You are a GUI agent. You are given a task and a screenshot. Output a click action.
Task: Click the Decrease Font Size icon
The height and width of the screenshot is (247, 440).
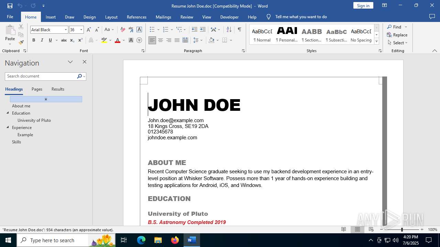point(97,30)
